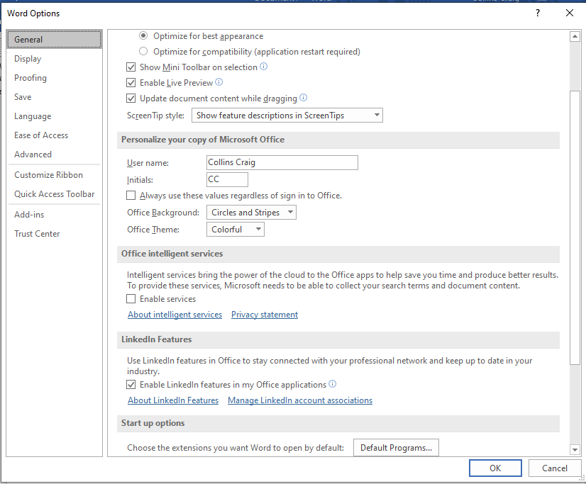586x484 pixels.
Task: Open the ScreenTip style dropdown
Action: pyautogui.click(x=287, y=116)
